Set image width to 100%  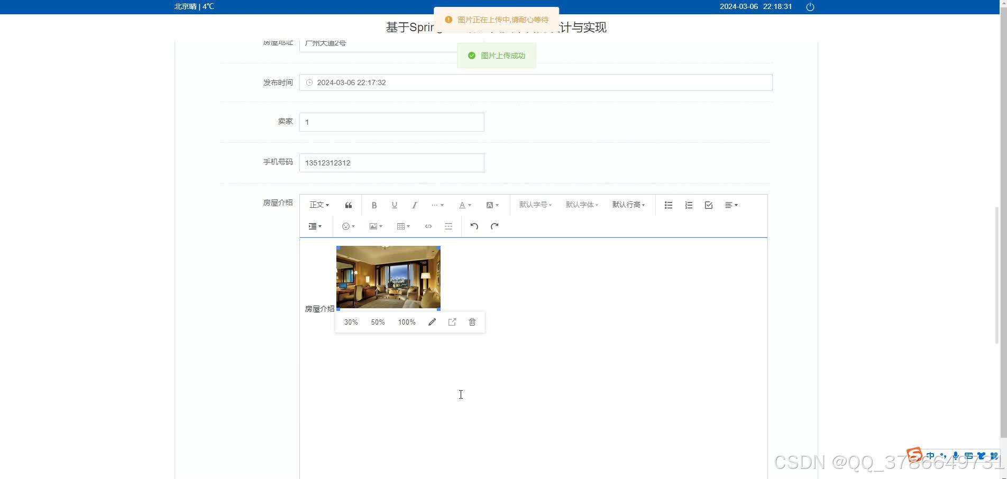coord(407,322)
